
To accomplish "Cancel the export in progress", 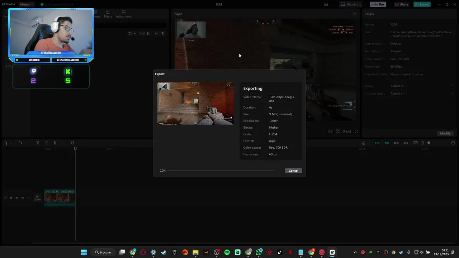I will [x=293, y=171].
